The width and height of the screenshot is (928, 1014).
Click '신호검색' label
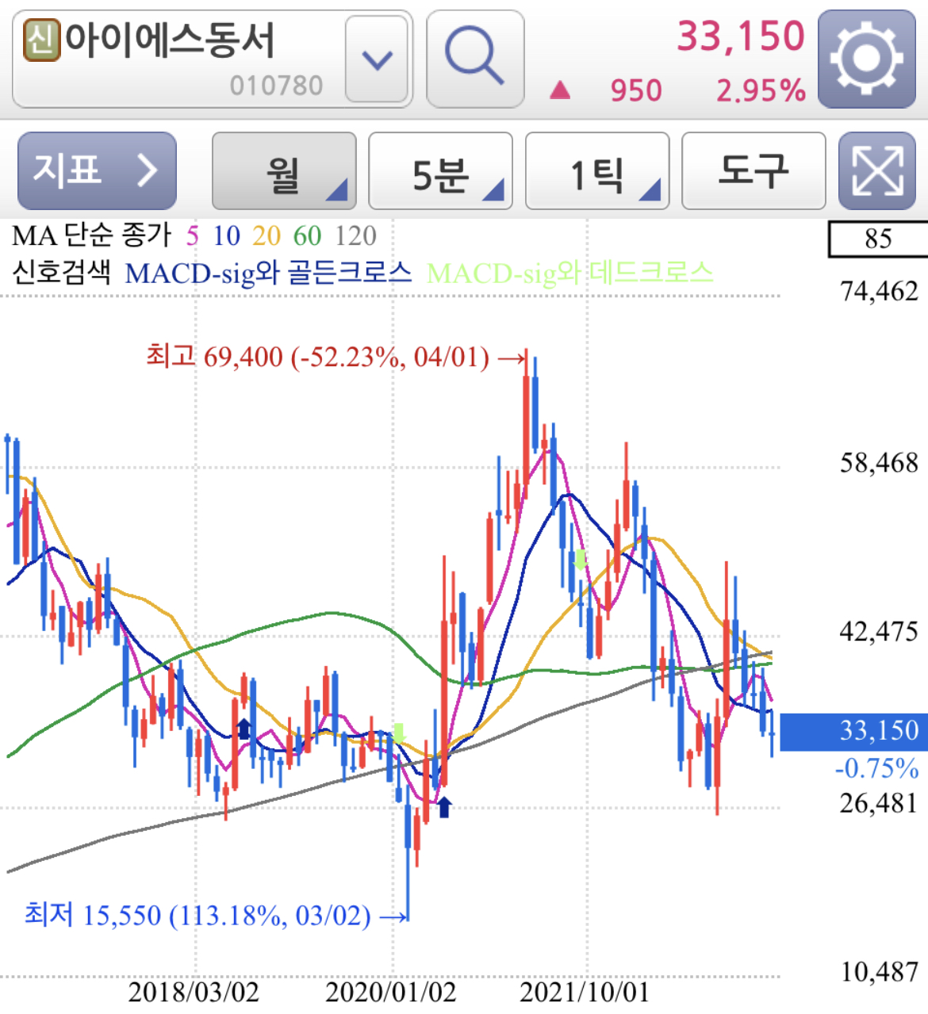click(61, 273)
